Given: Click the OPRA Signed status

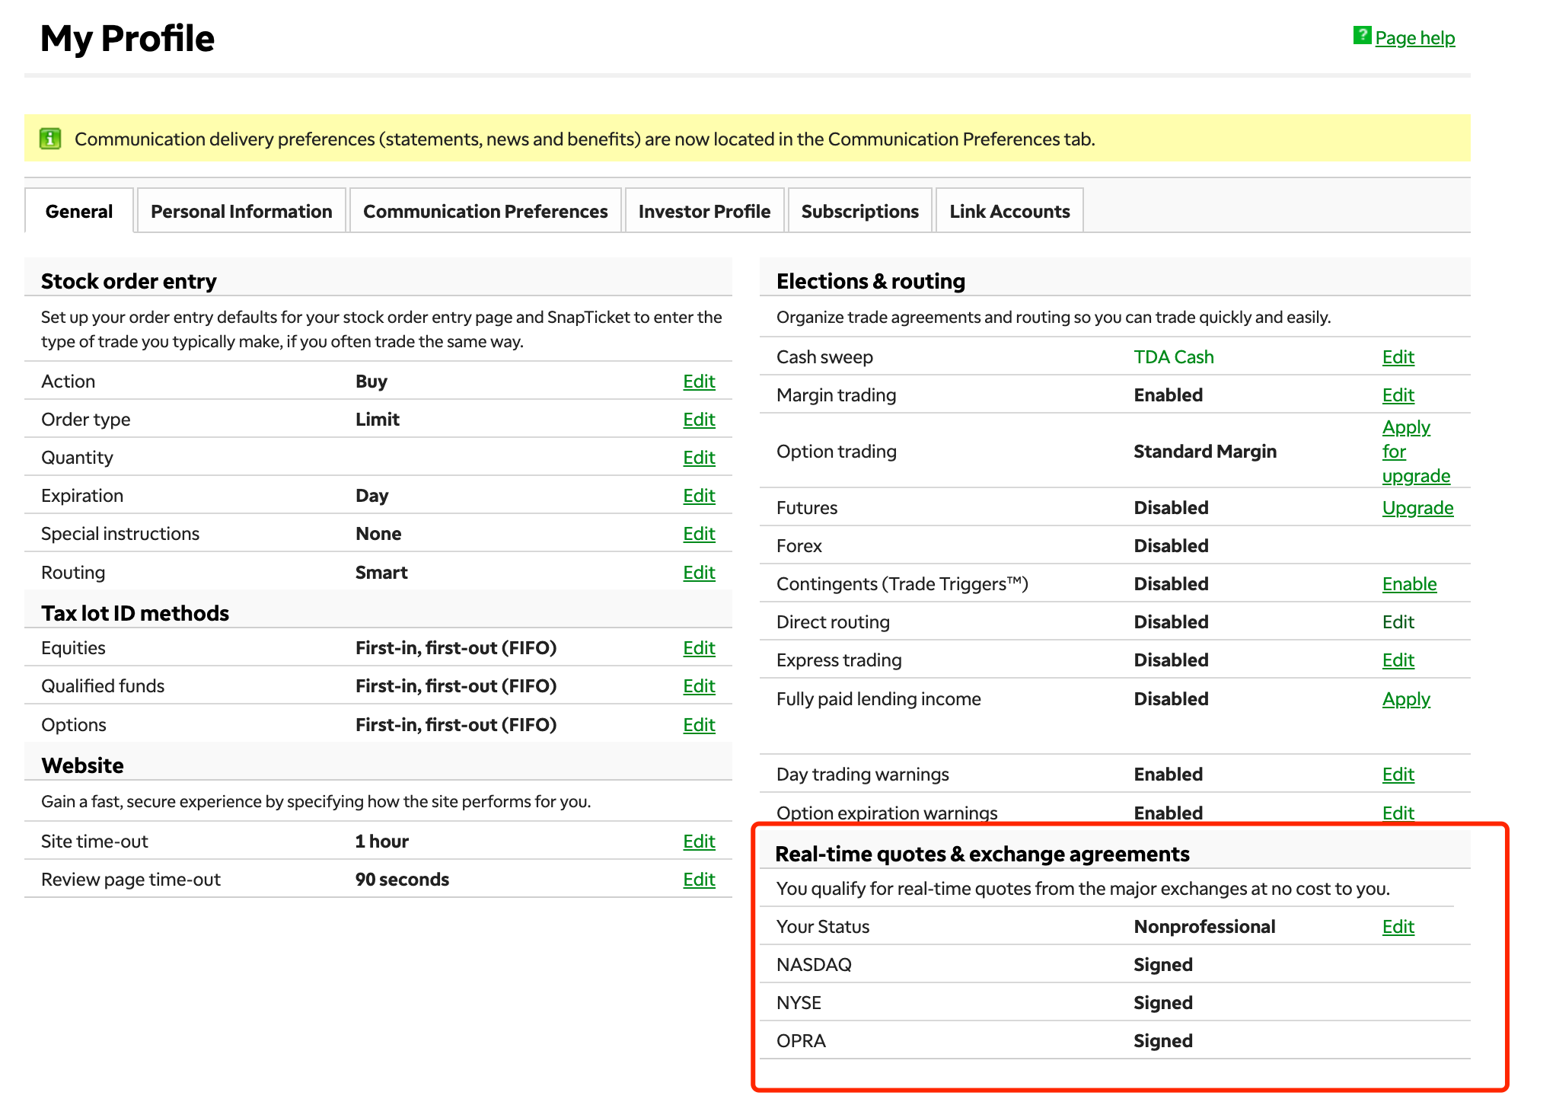Looking at the screenshot, I should (x=1162, y=1041).
